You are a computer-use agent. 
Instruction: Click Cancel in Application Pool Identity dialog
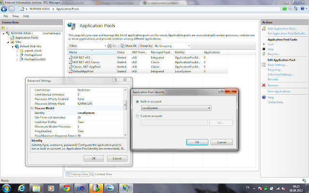tap(222, 142)
